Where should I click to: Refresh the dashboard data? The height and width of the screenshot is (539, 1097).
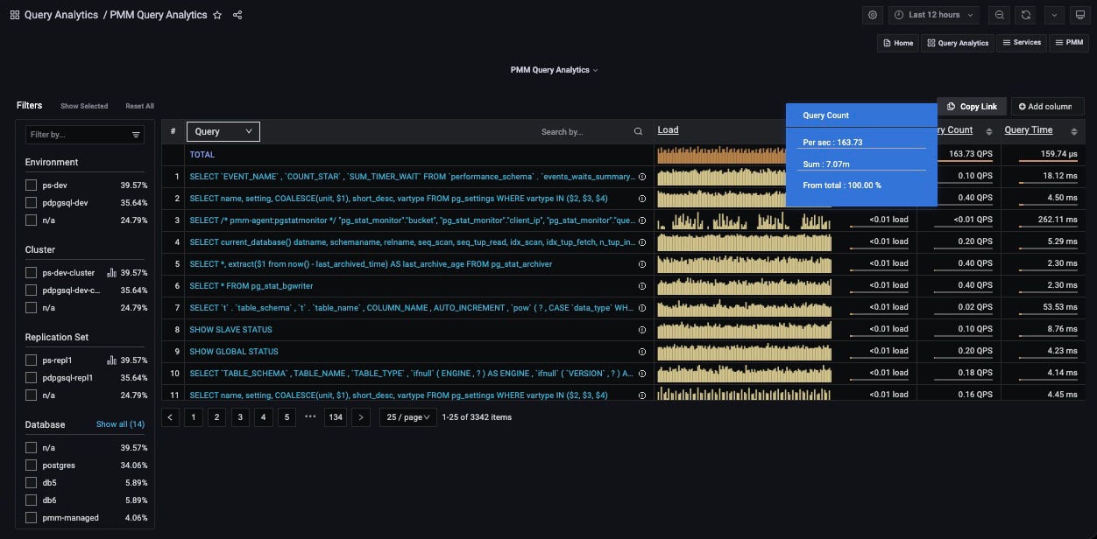pyautogui.click(x=1026, y=15)
